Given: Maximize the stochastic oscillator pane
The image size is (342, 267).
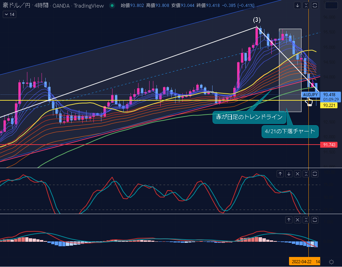Looking at the screenshot, I should click(315, 174).
